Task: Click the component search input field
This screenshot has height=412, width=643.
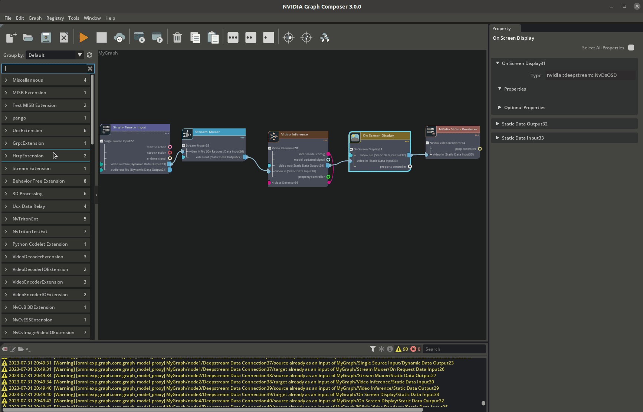Action: click(45, 69)
